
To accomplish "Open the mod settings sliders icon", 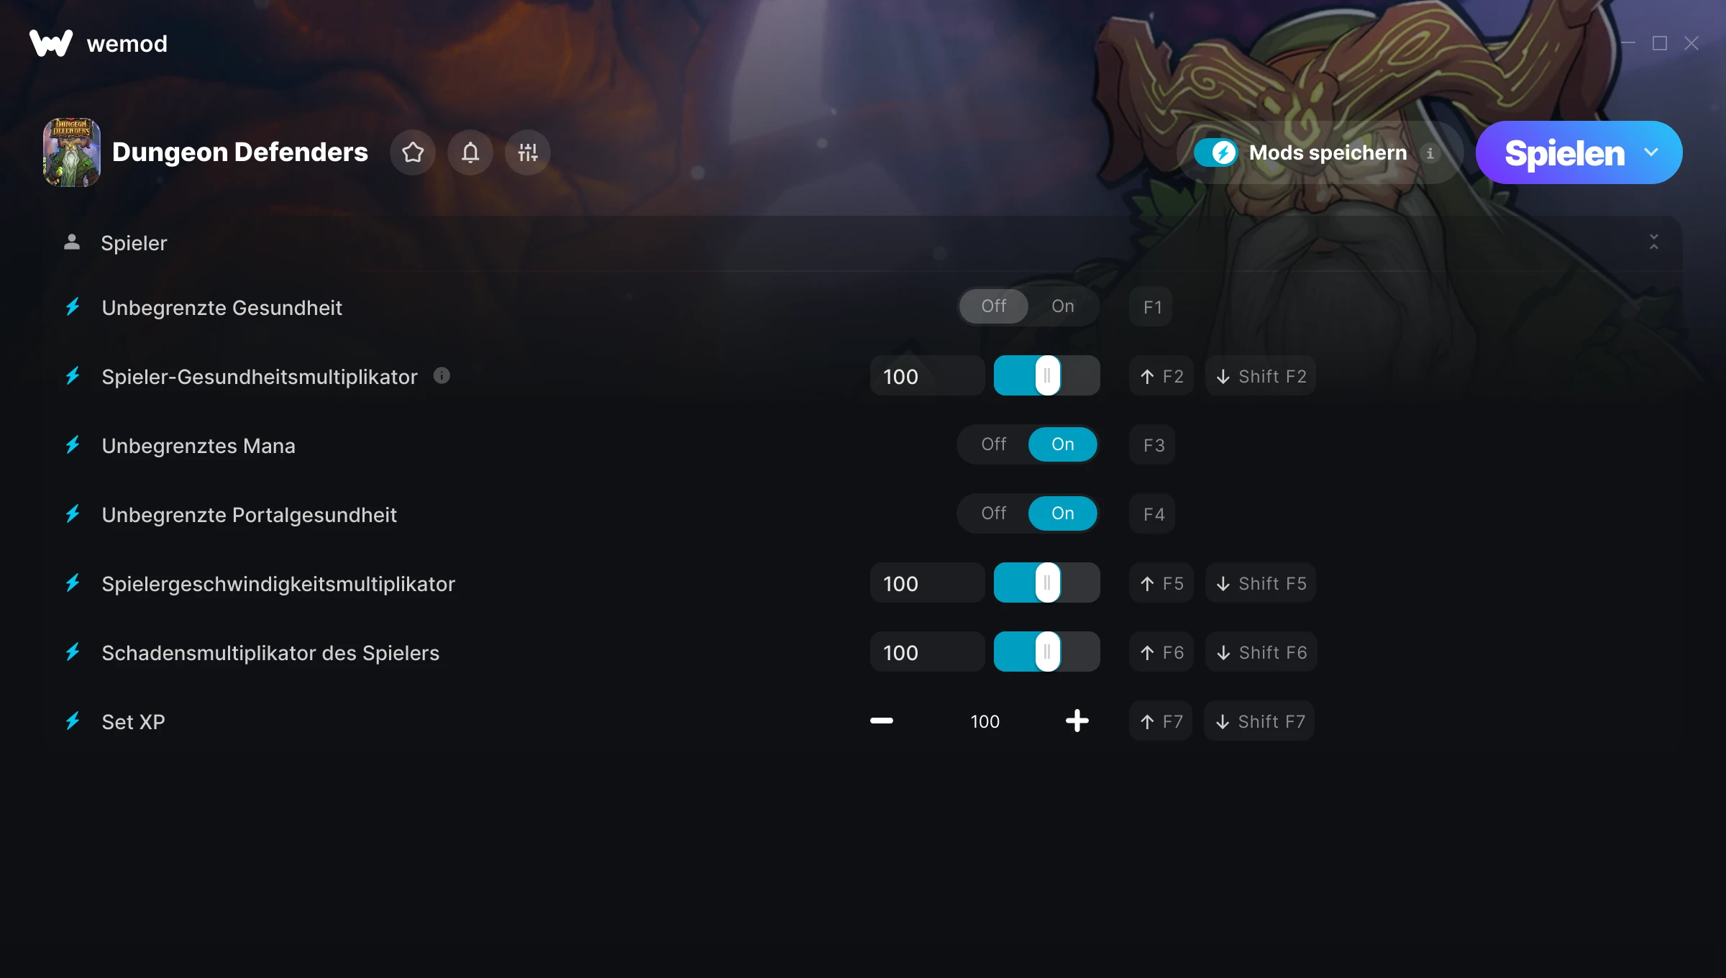I will click(528, 152).
